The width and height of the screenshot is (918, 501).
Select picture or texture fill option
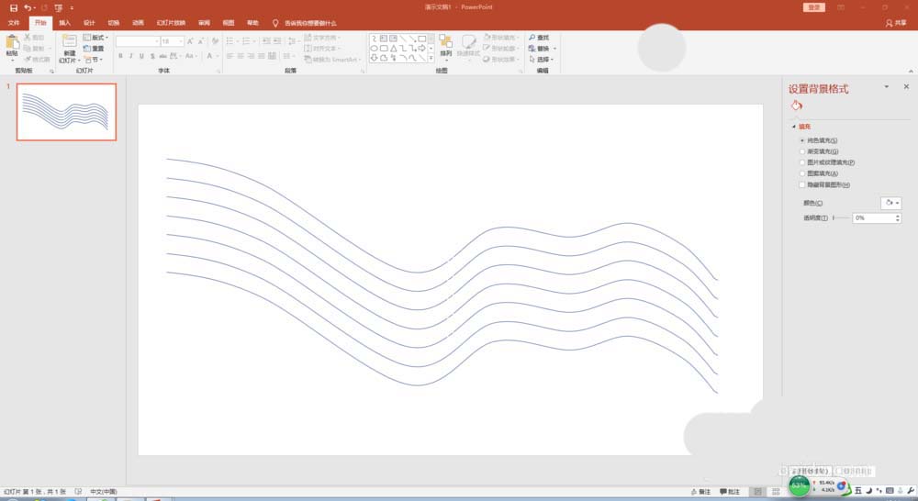[802, 162]
